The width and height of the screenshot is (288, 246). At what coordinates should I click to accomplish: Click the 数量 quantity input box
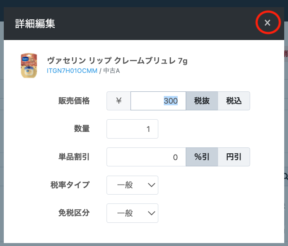[132, 129]
